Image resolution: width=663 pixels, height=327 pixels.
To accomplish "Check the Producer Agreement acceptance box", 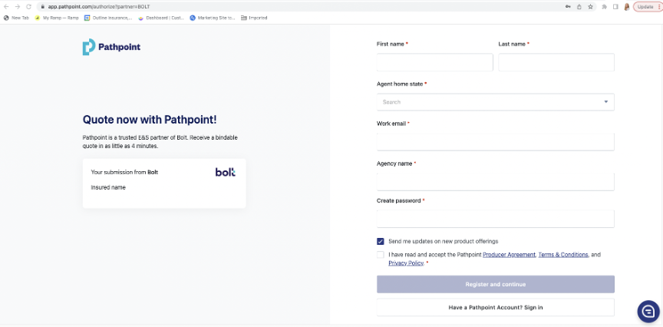I will point(381,255).
